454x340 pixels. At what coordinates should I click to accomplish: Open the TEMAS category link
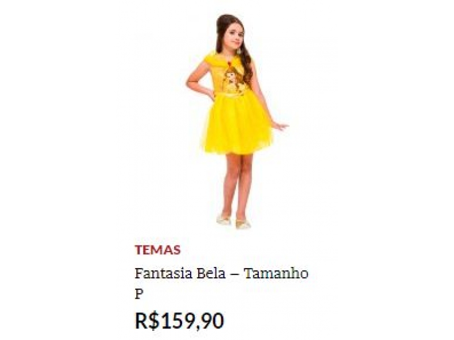158,250
